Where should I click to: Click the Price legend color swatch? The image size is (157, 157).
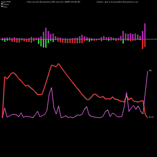[2, 7]
